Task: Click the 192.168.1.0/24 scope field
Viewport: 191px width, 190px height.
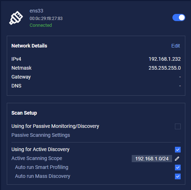Action: 152,159
